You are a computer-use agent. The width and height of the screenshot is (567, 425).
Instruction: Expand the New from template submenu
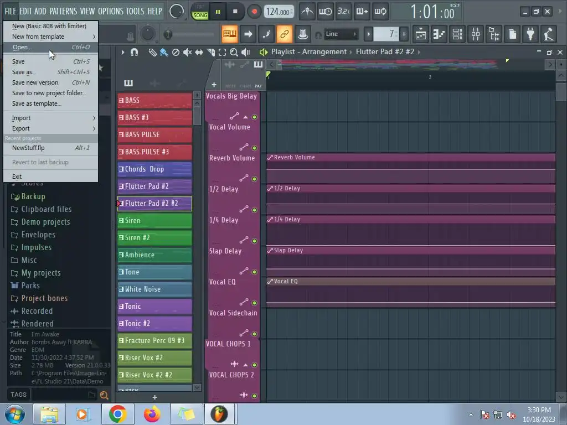coord(50,37)
